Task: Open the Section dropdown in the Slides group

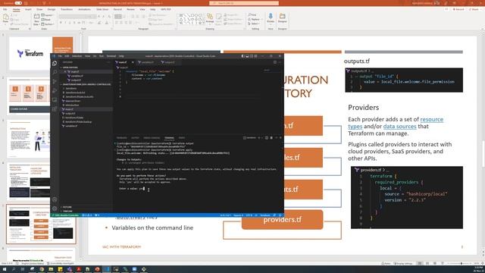Action: [x=48, y=24]
